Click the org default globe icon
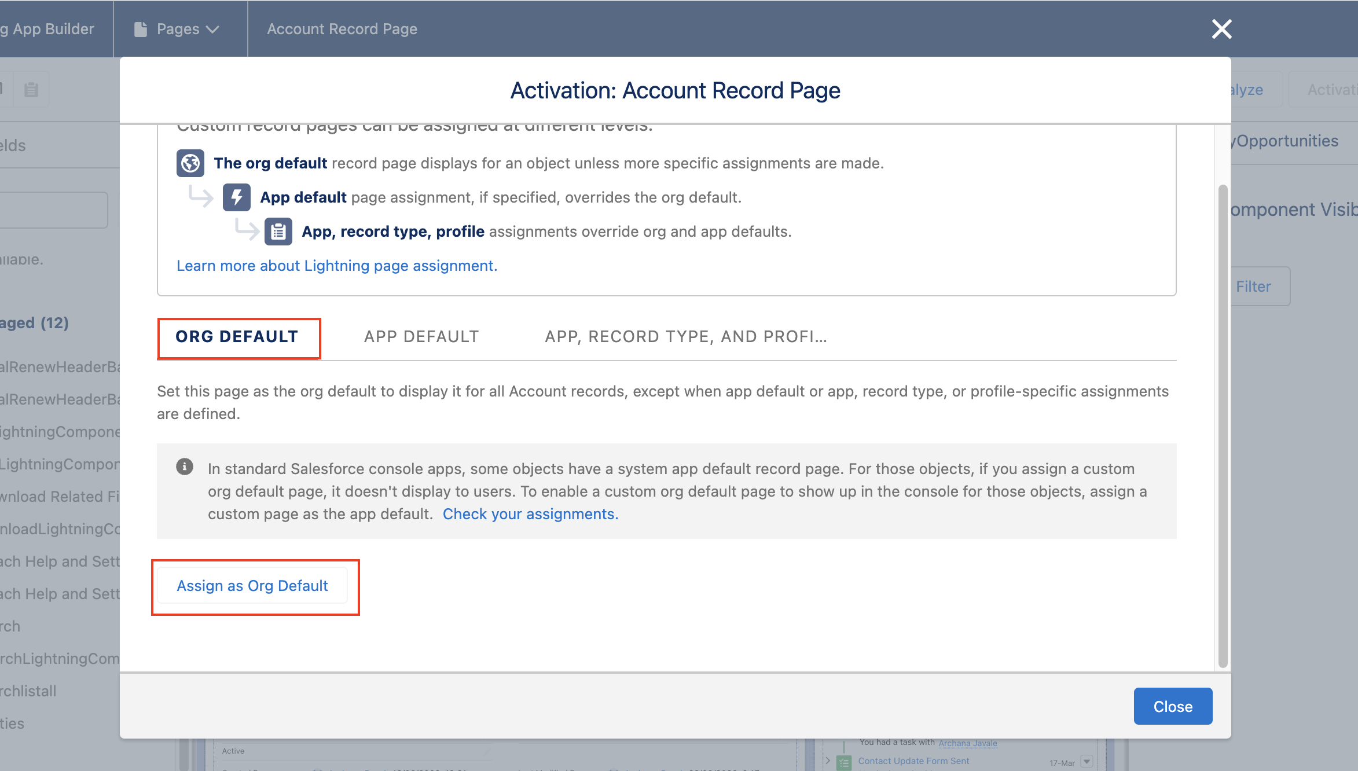The width and height of the screenshot is (1358, 771). click(x=190, y=164)
